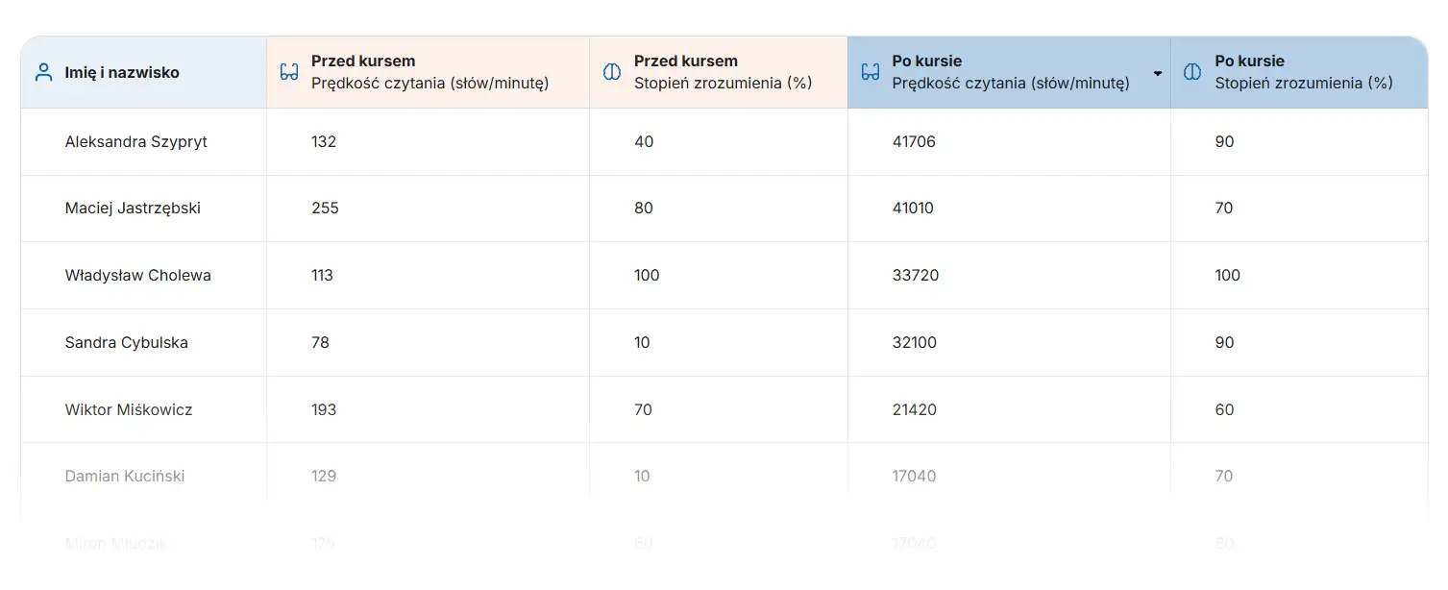The width and height of the screenshot is (1448, 590).
Task: Select the cell with value 32100
Action: coord(915,342)
